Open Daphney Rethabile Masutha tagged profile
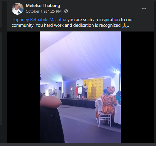156x146 pixels. (39, 20)
